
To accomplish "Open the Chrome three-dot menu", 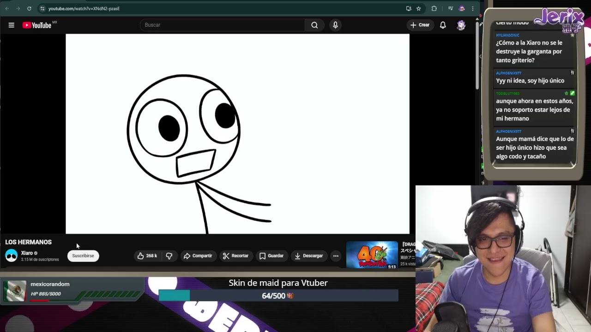I will point(472,8).
